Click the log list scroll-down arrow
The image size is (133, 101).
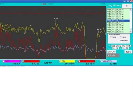click(x=131, y=32)
